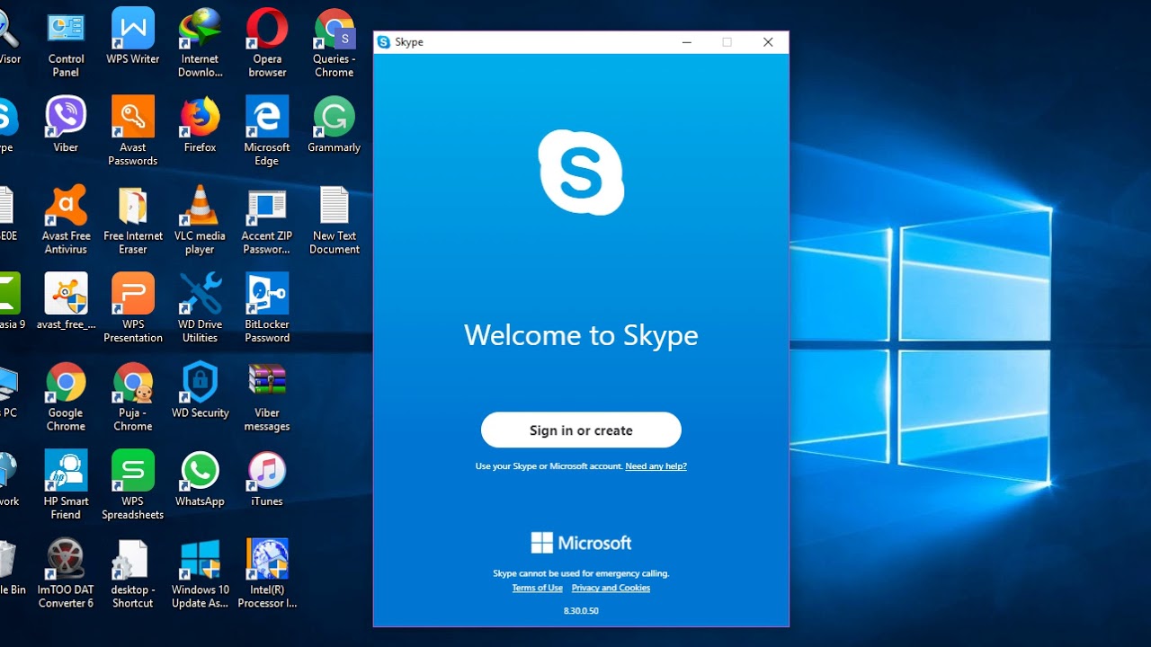This screenshot has height=647, width=1151.
Task: Select the Control Panel desktop icon
Action: click(x=66, y=44)
